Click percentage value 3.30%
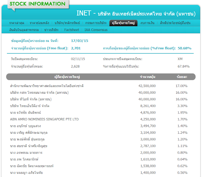This screenshot has width=202, height=177. coord(182,106)
